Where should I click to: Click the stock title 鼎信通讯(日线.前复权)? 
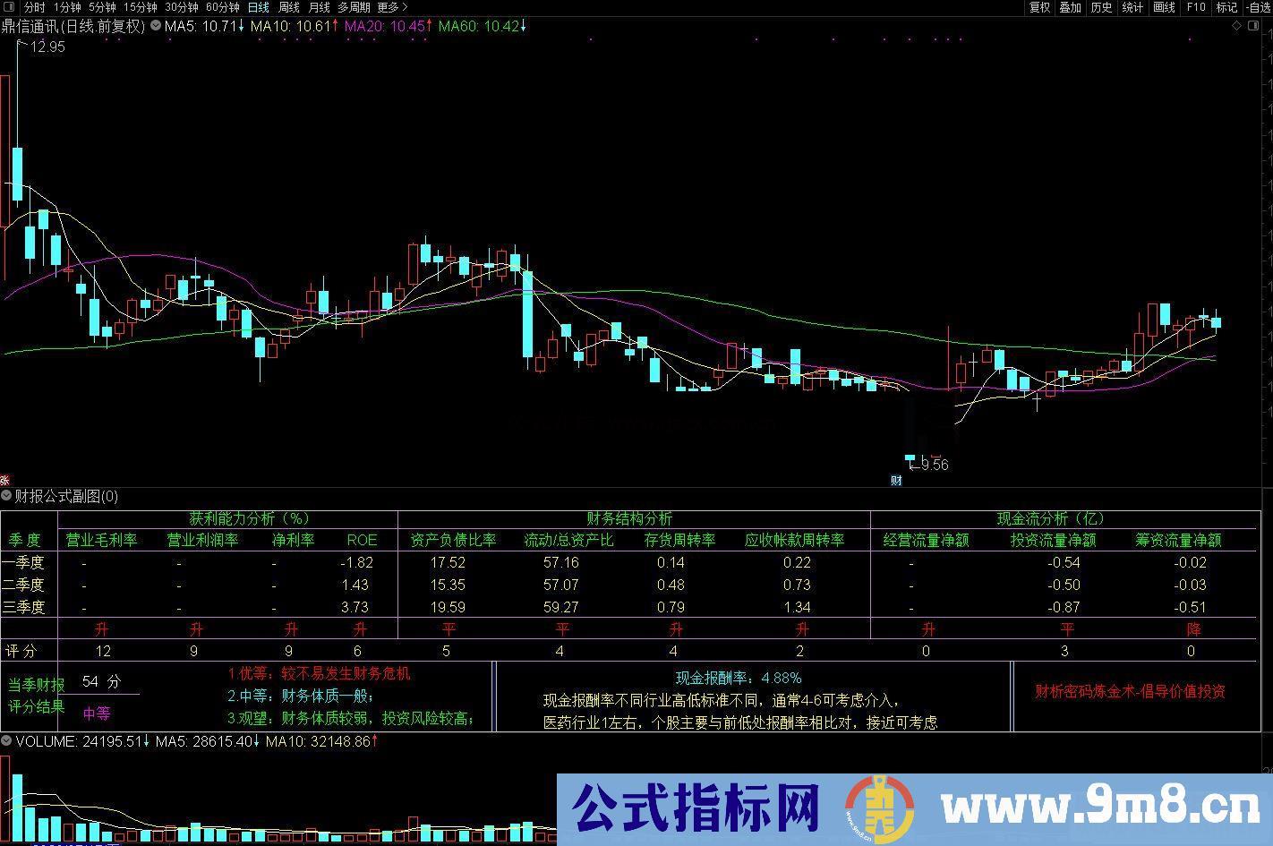[x=73, y=26]
